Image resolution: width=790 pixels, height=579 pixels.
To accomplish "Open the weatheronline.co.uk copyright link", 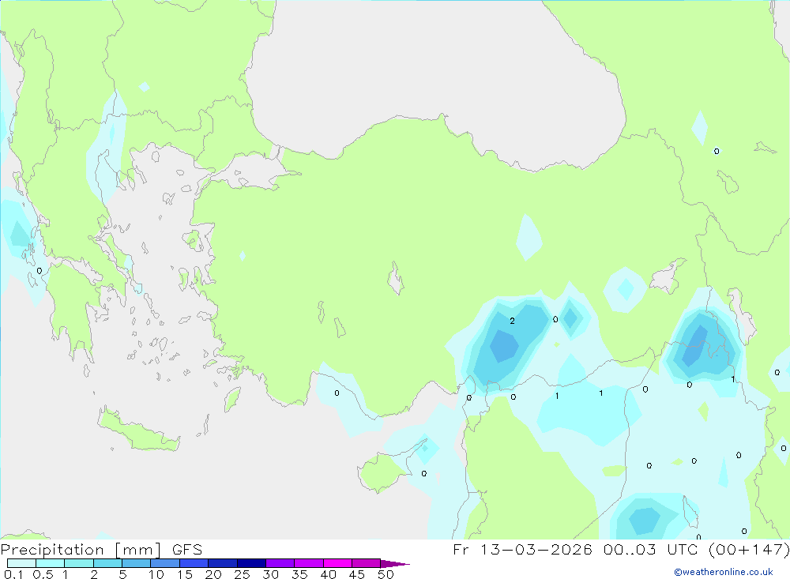I will pyautogui.click(x=724, y=572).
